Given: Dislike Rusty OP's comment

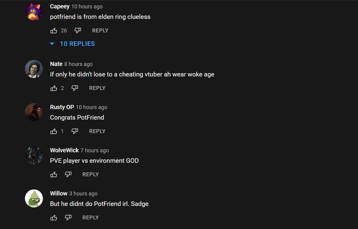Looking at the screenshot, I should [x=75, y=131].
